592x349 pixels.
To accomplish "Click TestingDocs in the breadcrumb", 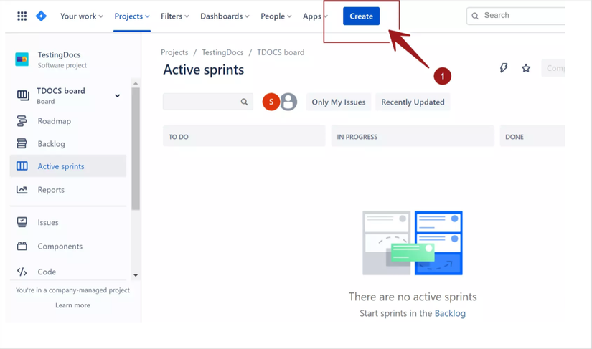I will coord(222,52).
